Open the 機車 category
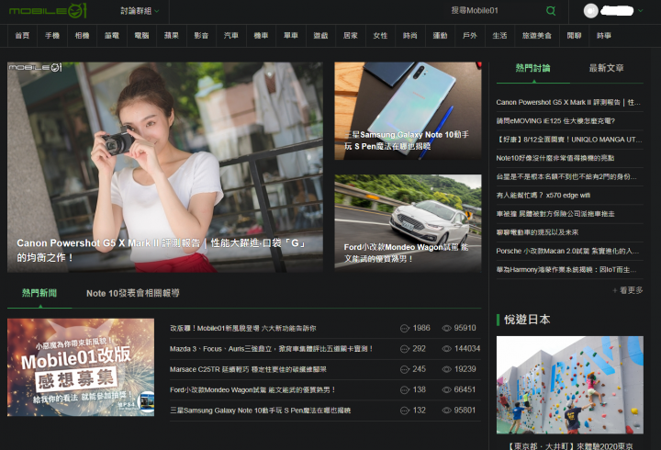Image resolution: width=661 pixels, height=450 pixels. 261,36
